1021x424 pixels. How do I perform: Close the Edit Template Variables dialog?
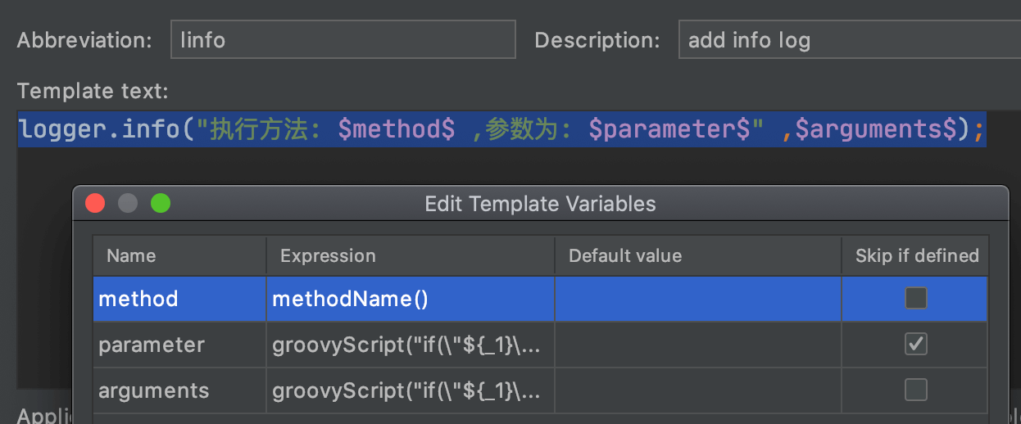click(x=95, y=203)
